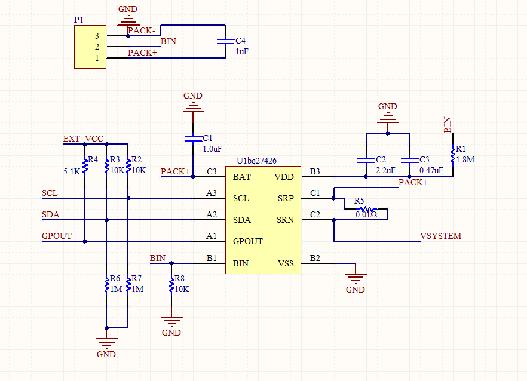The height and width of the screenshot is (381, 527).
Task: Select the GND symbol above C2 and C3
Action: 388,118
